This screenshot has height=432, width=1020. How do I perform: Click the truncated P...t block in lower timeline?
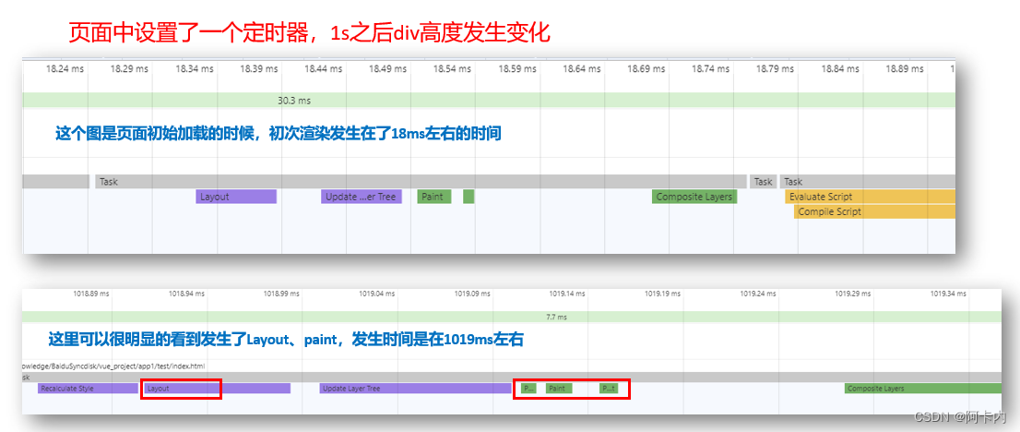pos(609,389)
